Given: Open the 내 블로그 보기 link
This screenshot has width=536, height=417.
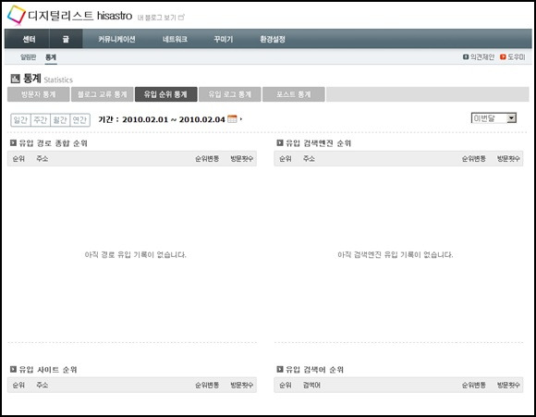Looking at the screenshot, I should [x=161, y=18].
